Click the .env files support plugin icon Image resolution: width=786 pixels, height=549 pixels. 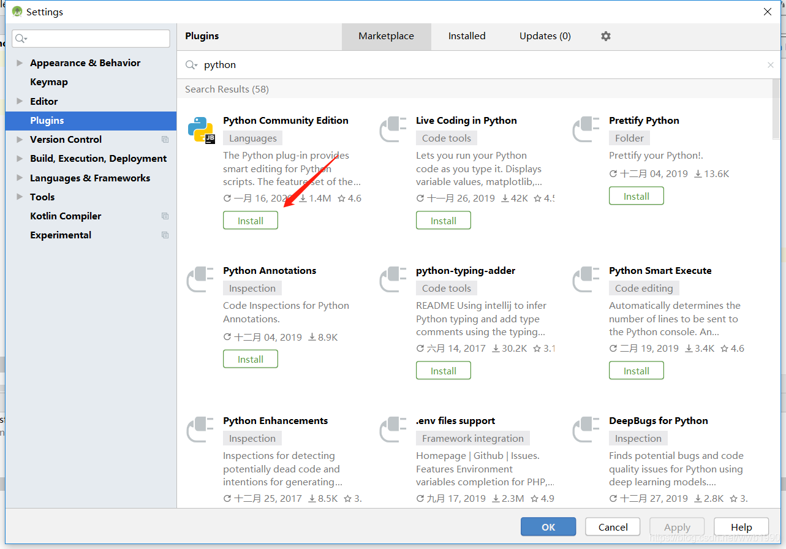pos(393,430)
